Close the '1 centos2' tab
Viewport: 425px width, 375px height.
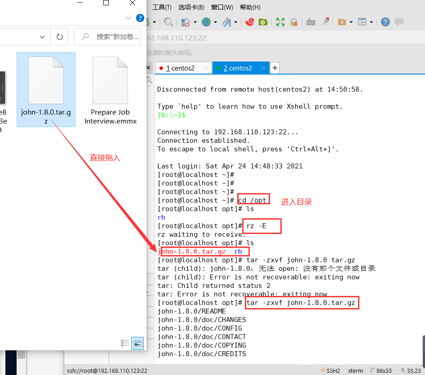click(206, 68)
